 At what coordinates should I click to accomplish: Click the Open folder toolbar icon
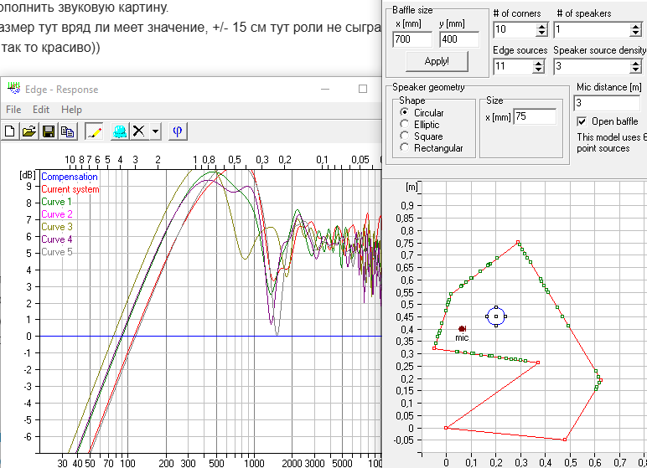click(28, 131)
